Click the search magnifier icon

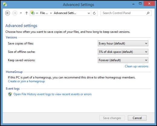point(148,13)
